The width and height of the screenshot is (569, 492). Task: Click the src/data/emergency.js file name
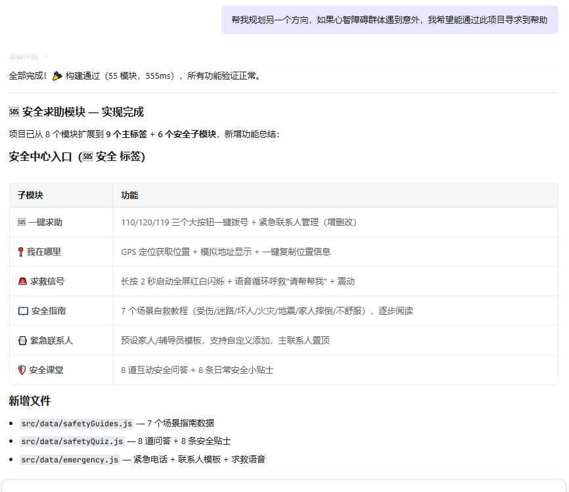click(x=70, y=460)
